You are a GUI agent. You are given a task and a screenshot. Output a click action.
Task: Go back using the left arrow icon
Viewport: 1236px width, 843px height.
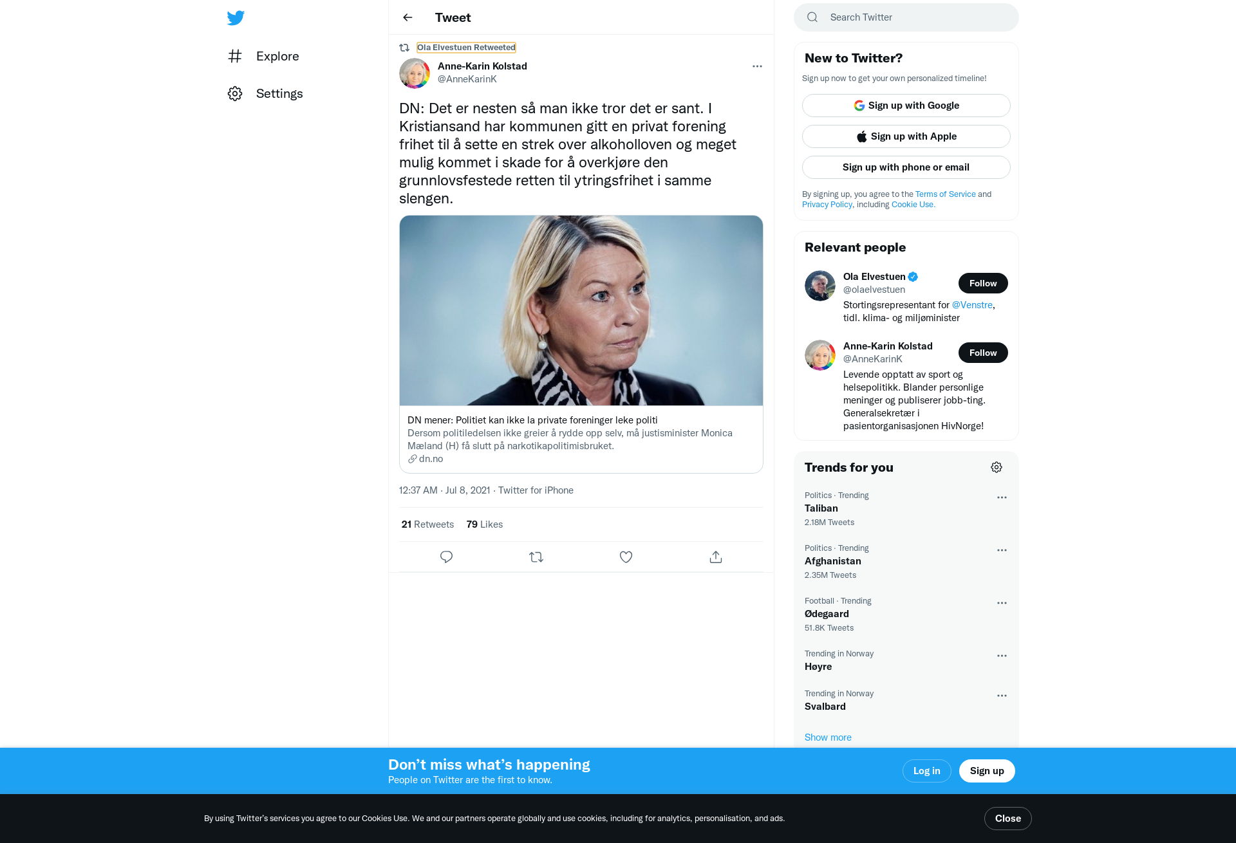pyautogui.click(x=407, y=17)
